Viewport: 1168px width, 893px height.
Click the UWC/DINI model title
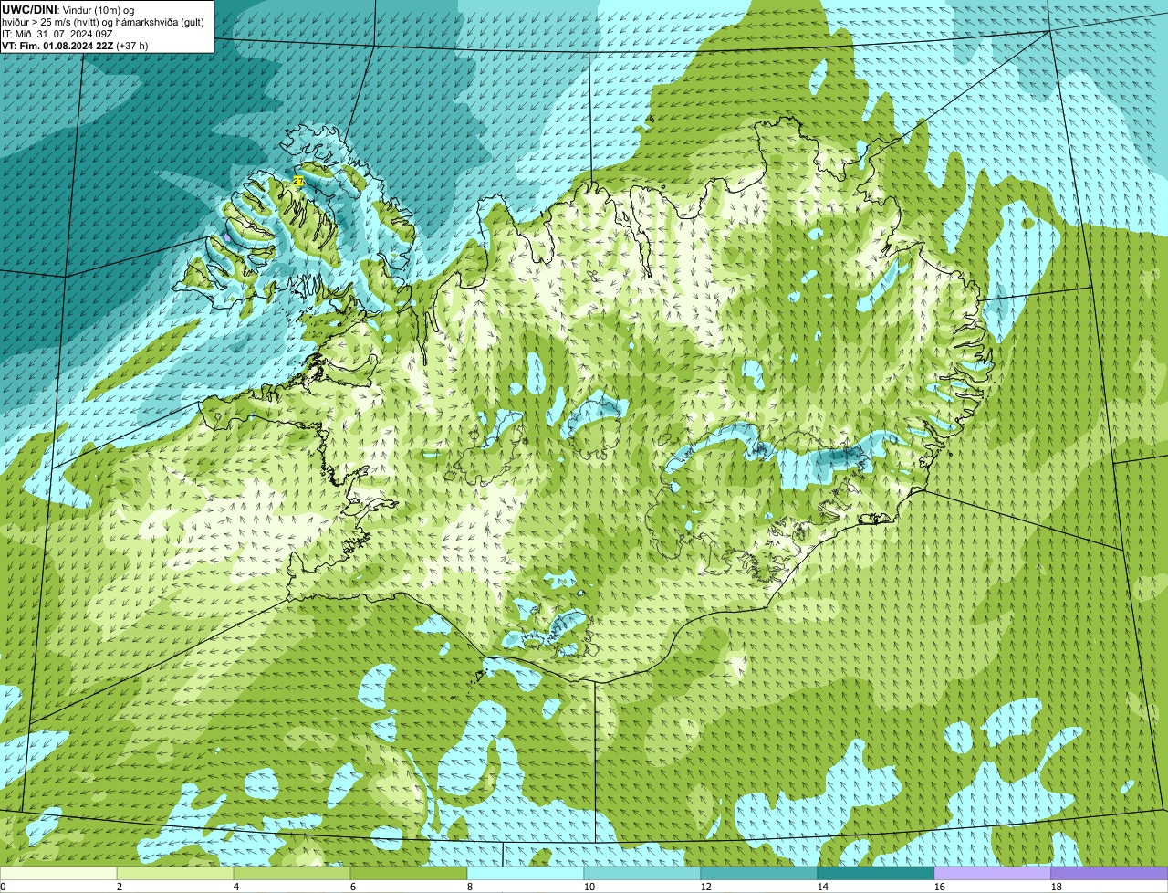31,9
